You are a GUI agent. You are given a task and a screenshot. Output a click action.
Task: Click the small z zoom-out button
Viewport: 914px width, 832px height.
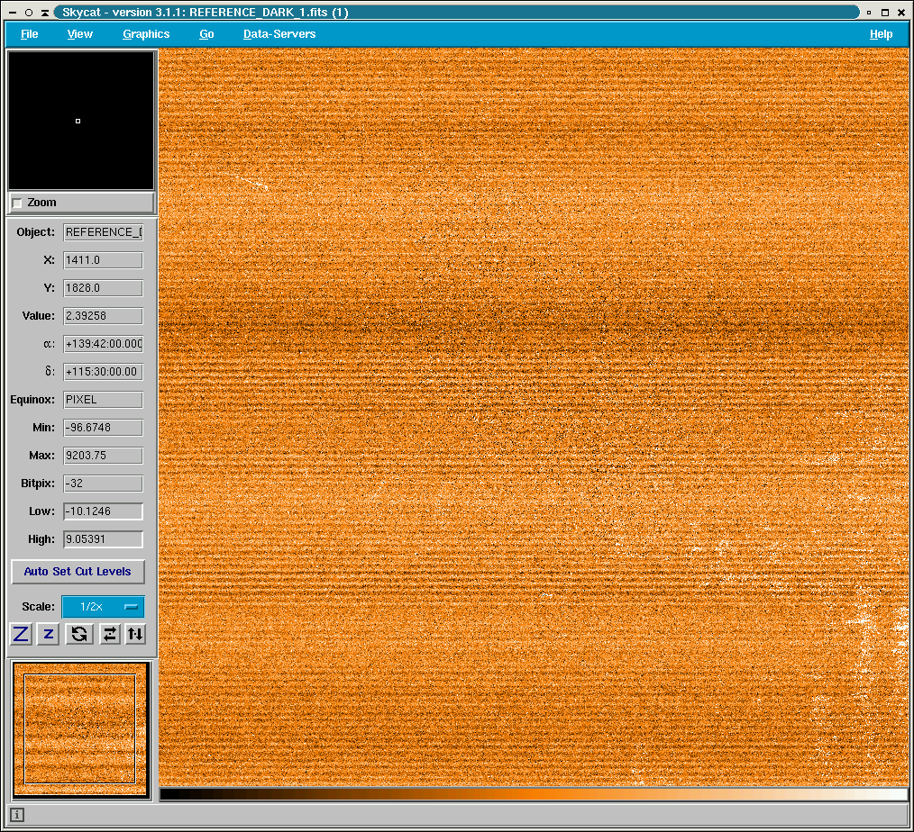pos(49,634)
